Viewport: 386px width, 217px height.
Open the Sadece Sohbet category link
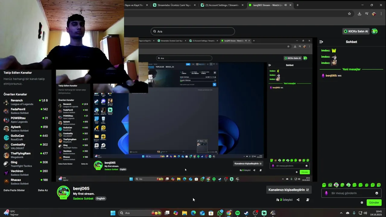click(x=83, y=199)
